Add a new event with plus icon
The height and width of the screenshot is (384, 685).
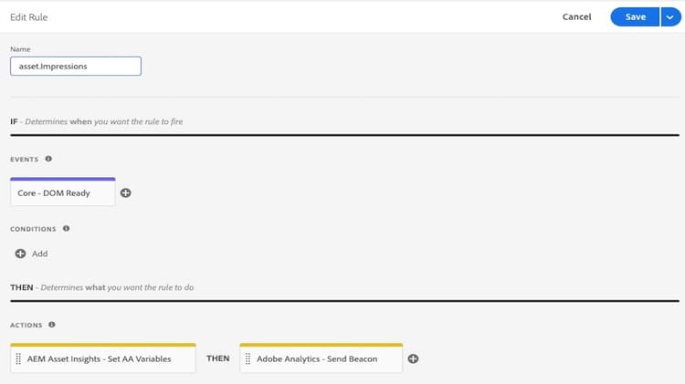[125, 192]
